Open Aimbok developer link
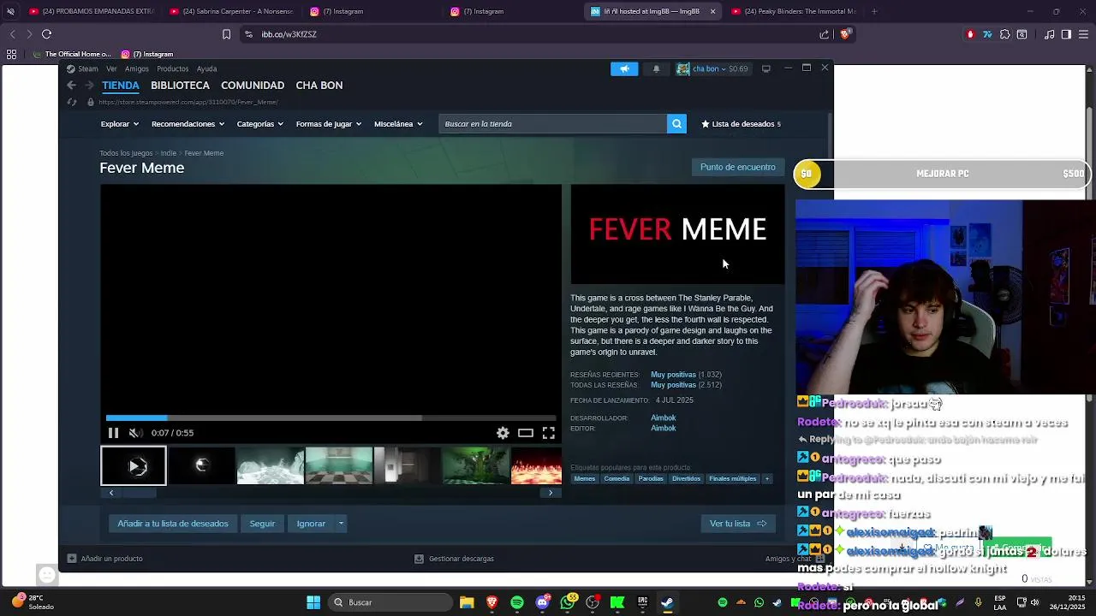Viewport: 1096px width, 616px height. tap(664, 418)
